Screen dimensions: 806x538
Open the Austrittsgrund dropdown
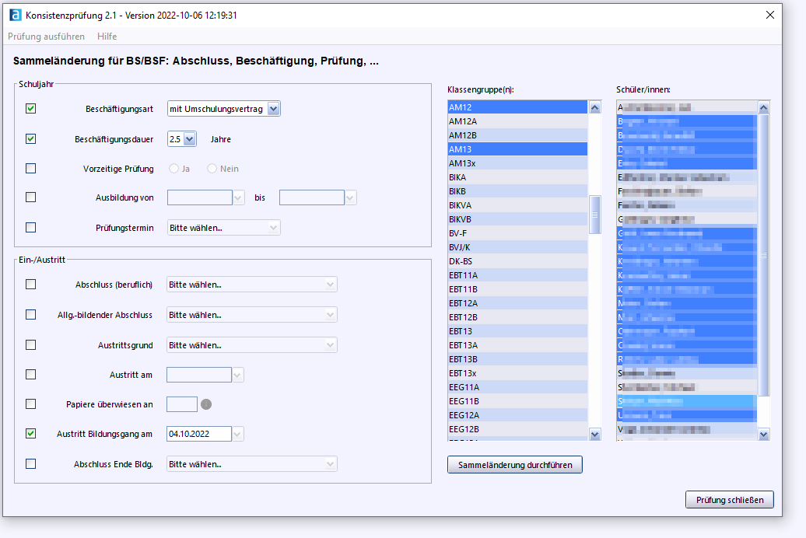click(252, 345)
